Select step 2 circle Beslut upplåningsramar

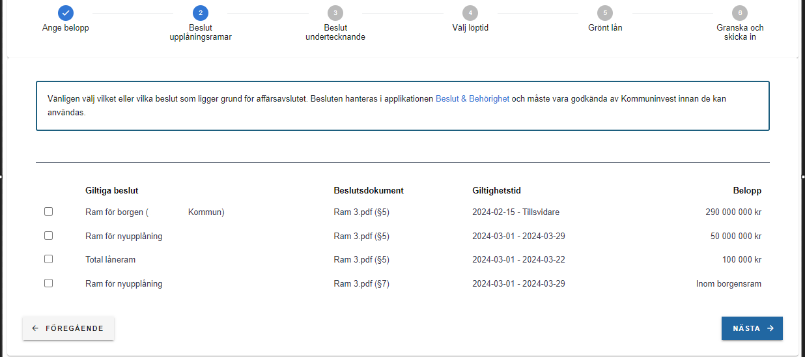(201, 13)
